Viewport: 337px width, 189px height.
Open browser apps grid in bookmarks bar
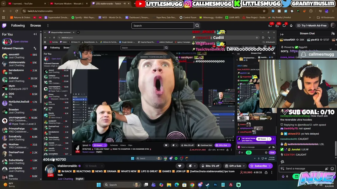[3, 18]
